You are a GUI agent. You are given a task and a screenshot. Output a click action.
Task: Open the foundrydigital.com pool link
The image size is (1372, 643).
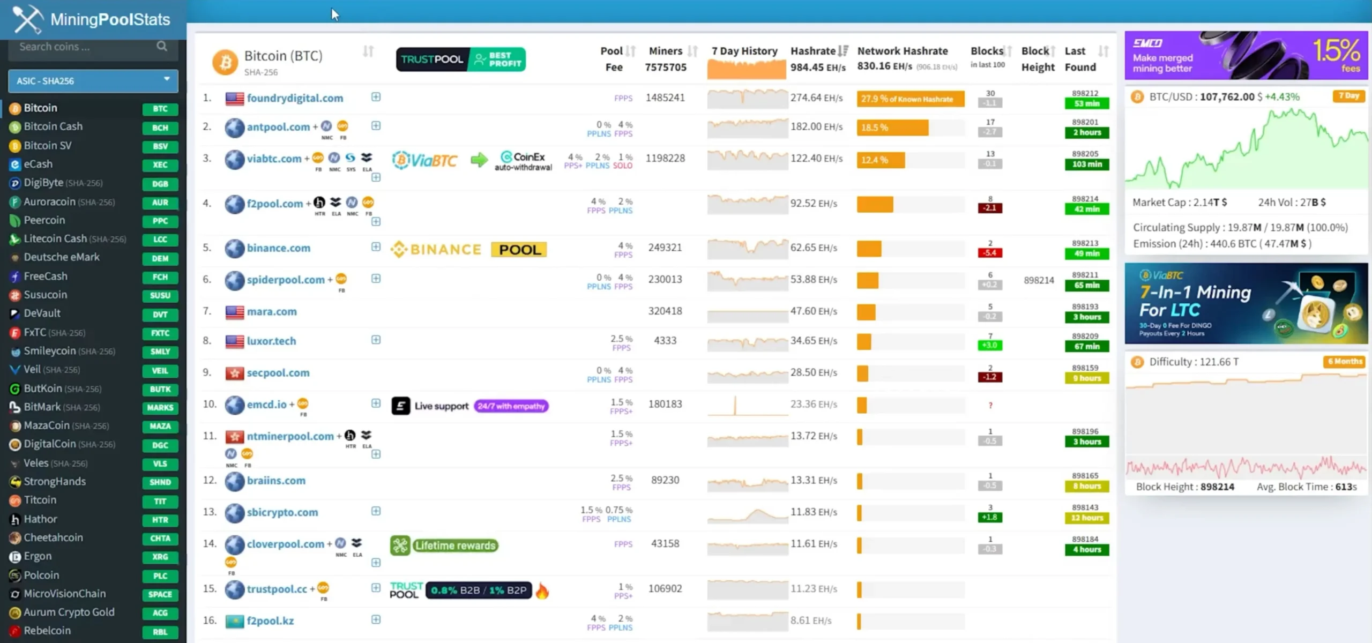point(295,98)
